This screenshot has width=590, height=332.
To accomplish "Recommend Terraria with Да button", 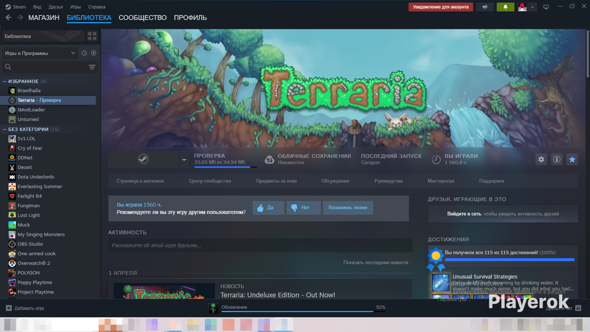I will click(x=268, y=208).
